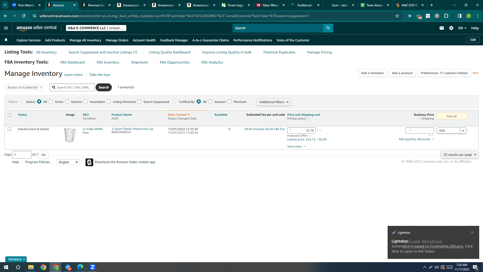483x272 pixels.
Task: Click the measuring cup product thumbnail
Action: click(70, 135)
